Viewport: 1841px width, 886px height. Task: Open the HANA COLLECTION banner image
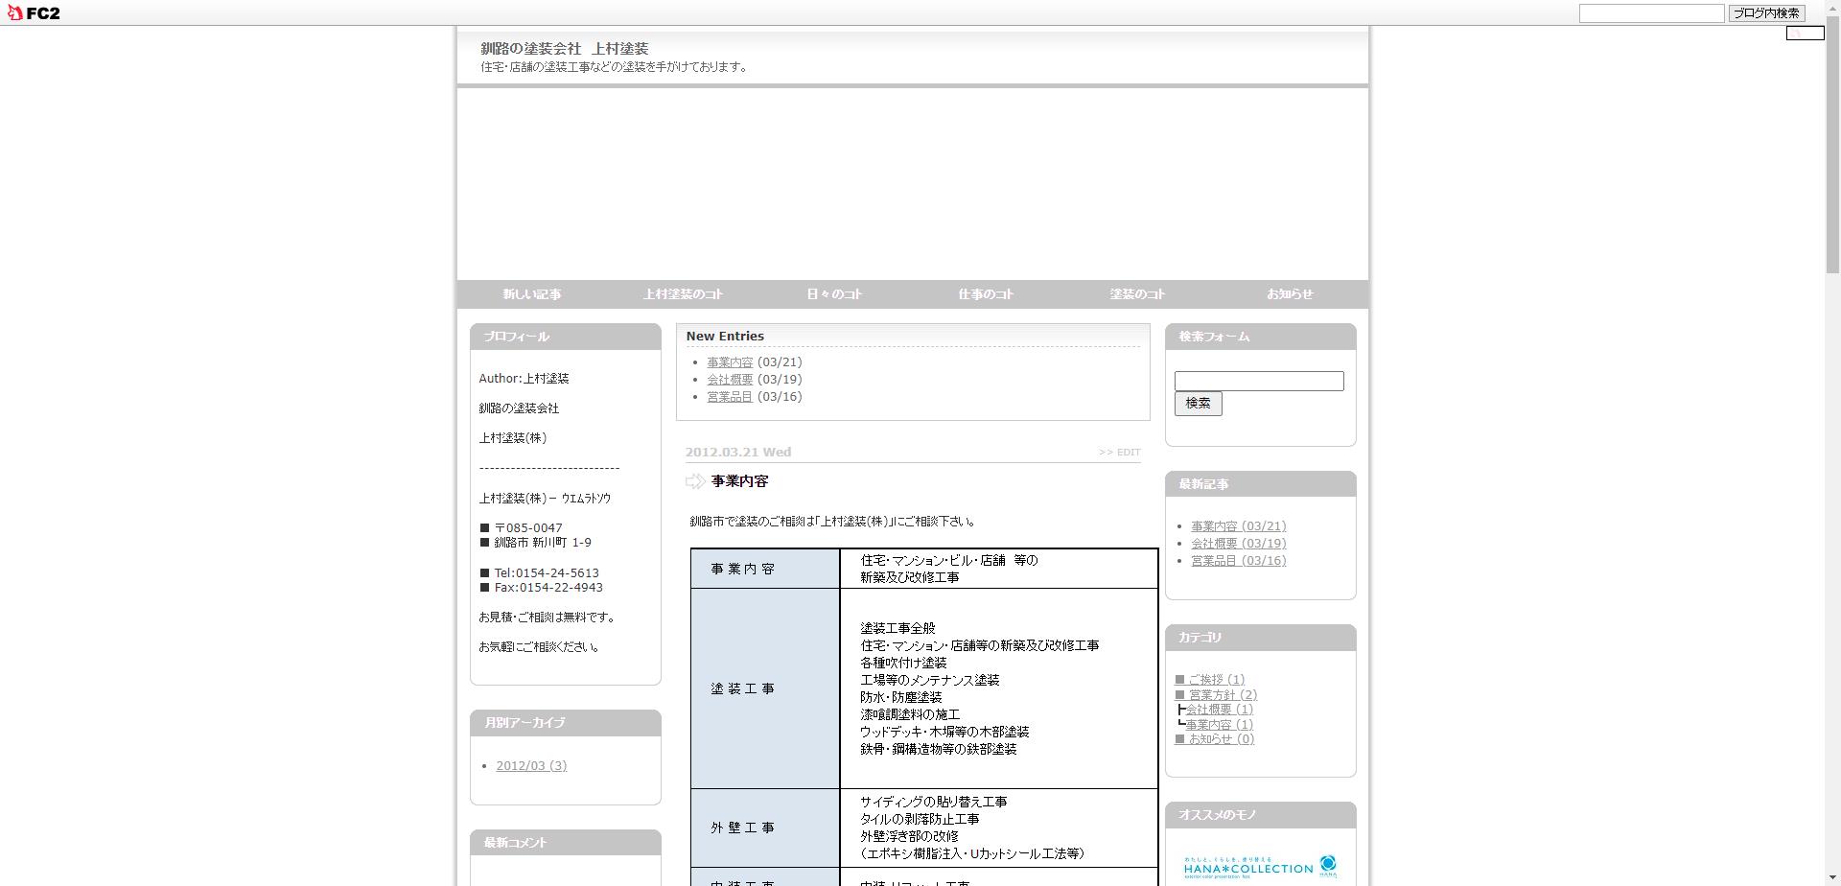coord(1259,867)
